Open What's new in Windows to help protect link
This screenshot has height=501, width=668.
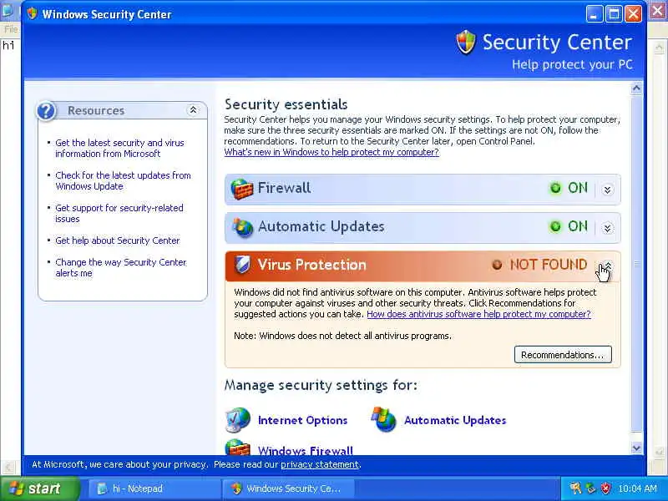[x=331, y=152]
